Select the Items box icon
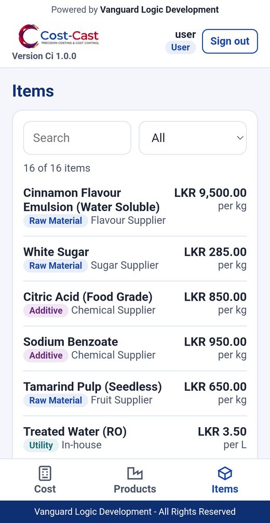 225,473
